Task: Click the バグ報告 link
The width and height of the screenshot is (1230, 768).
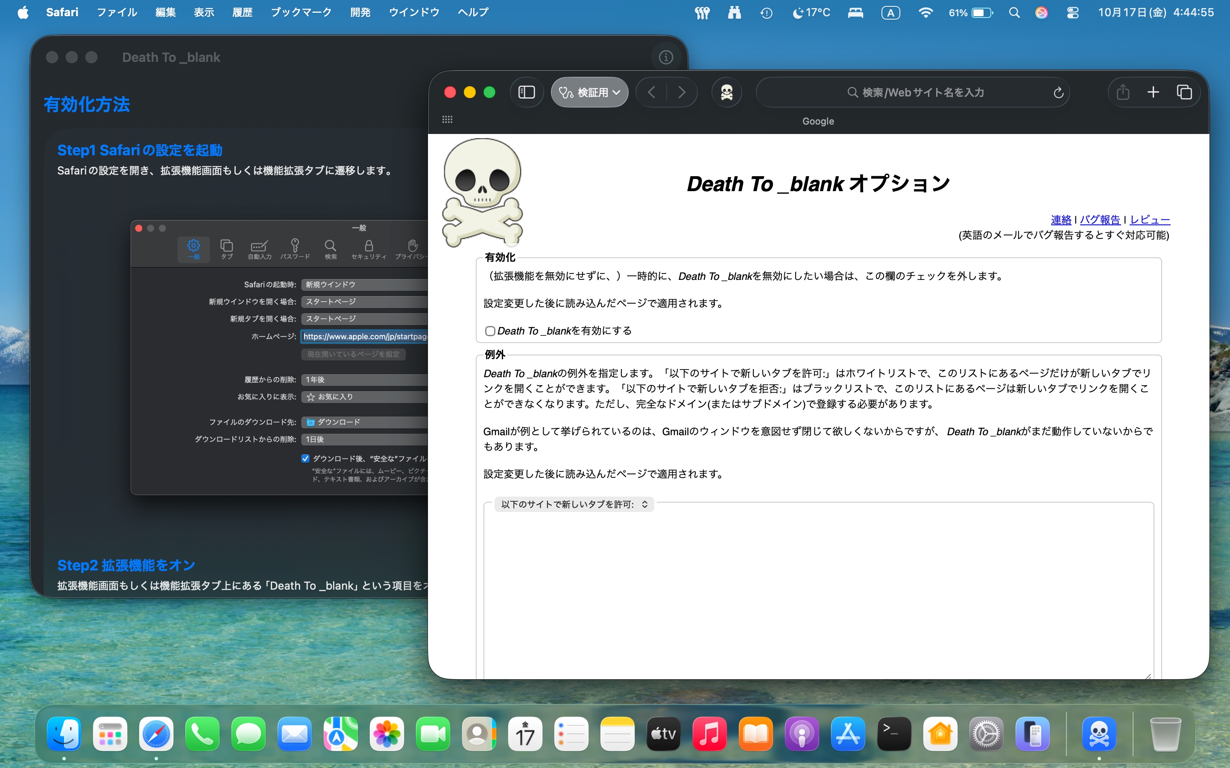Action: (1100, 220)
